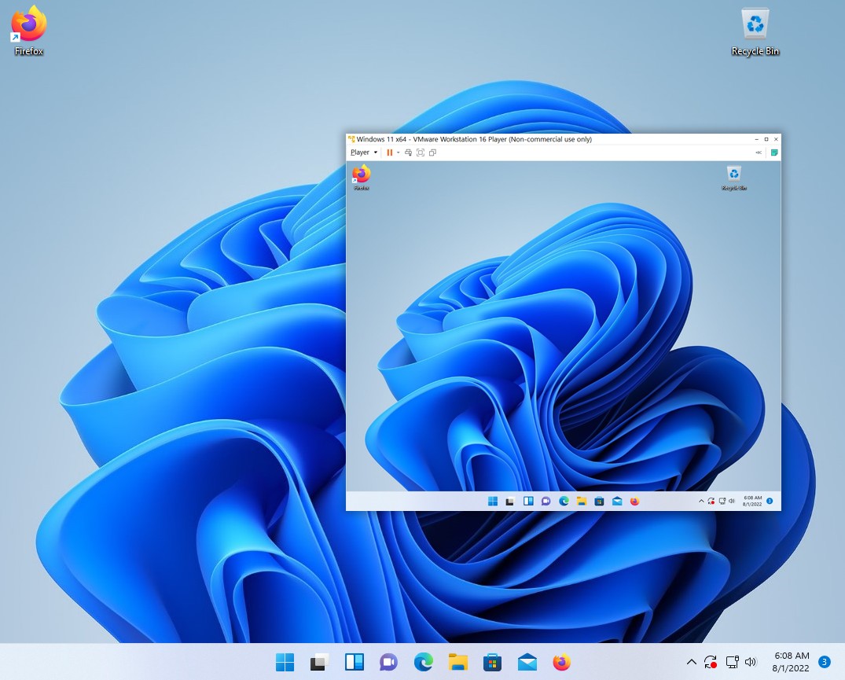Screen dimensions: 845x680
Task: Collapse the VMware toolbar with the chevron
Action: click(758, 152)
